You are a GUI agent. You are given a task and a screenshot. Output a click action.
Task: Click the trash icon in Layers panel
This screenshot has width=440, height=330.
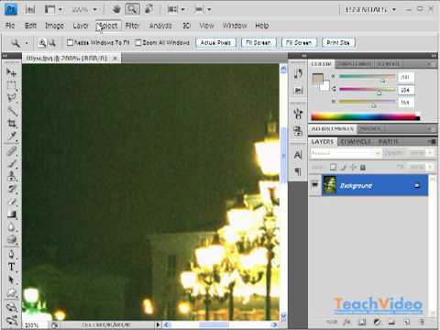coord(422,322)
